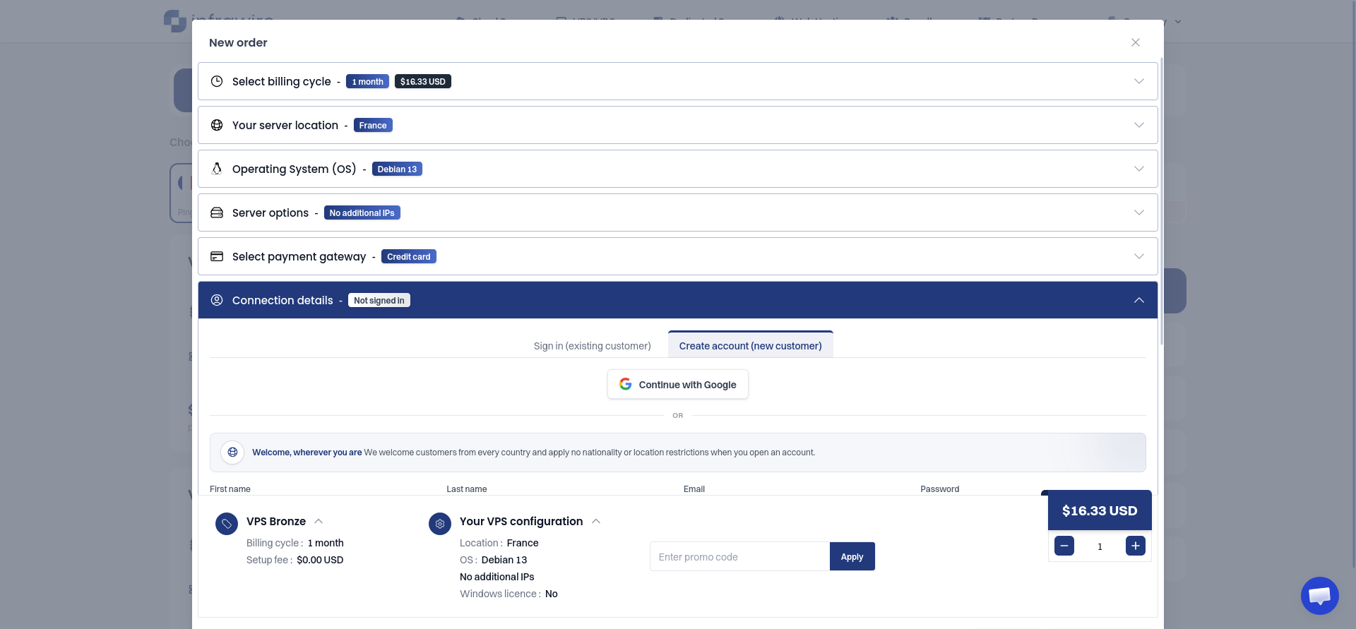
Task: Click the quantity value field
Action: pyautogui.click(x=1100, y=546)
